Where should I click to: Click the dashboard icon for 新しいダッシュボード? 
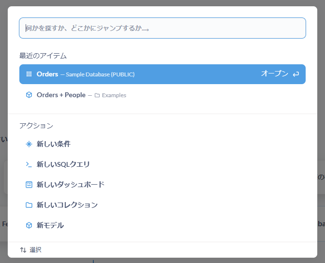[x=29, y=185]
